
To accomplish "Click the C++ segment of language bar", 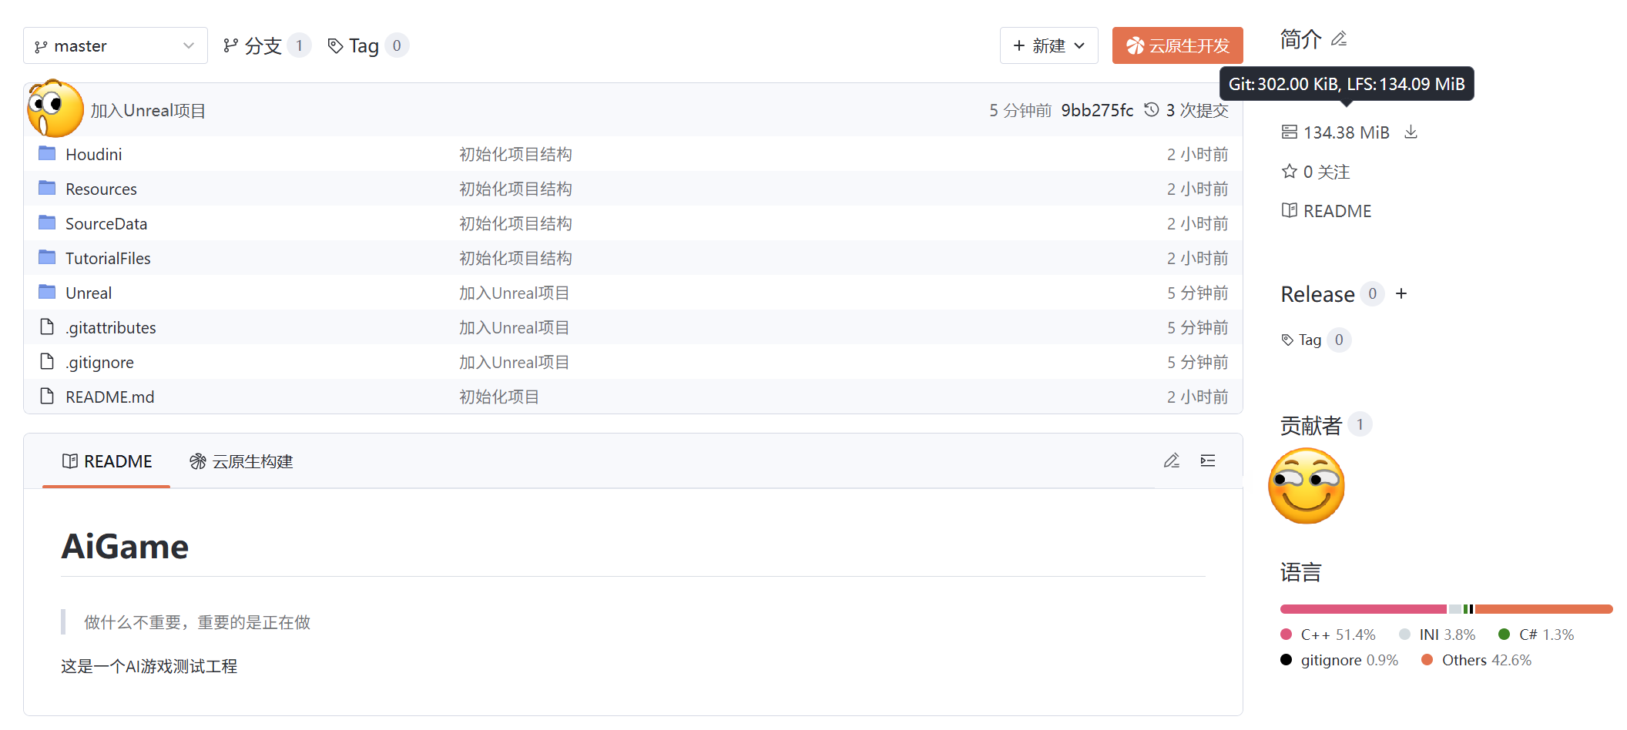I will click(x=1363, y=609).
